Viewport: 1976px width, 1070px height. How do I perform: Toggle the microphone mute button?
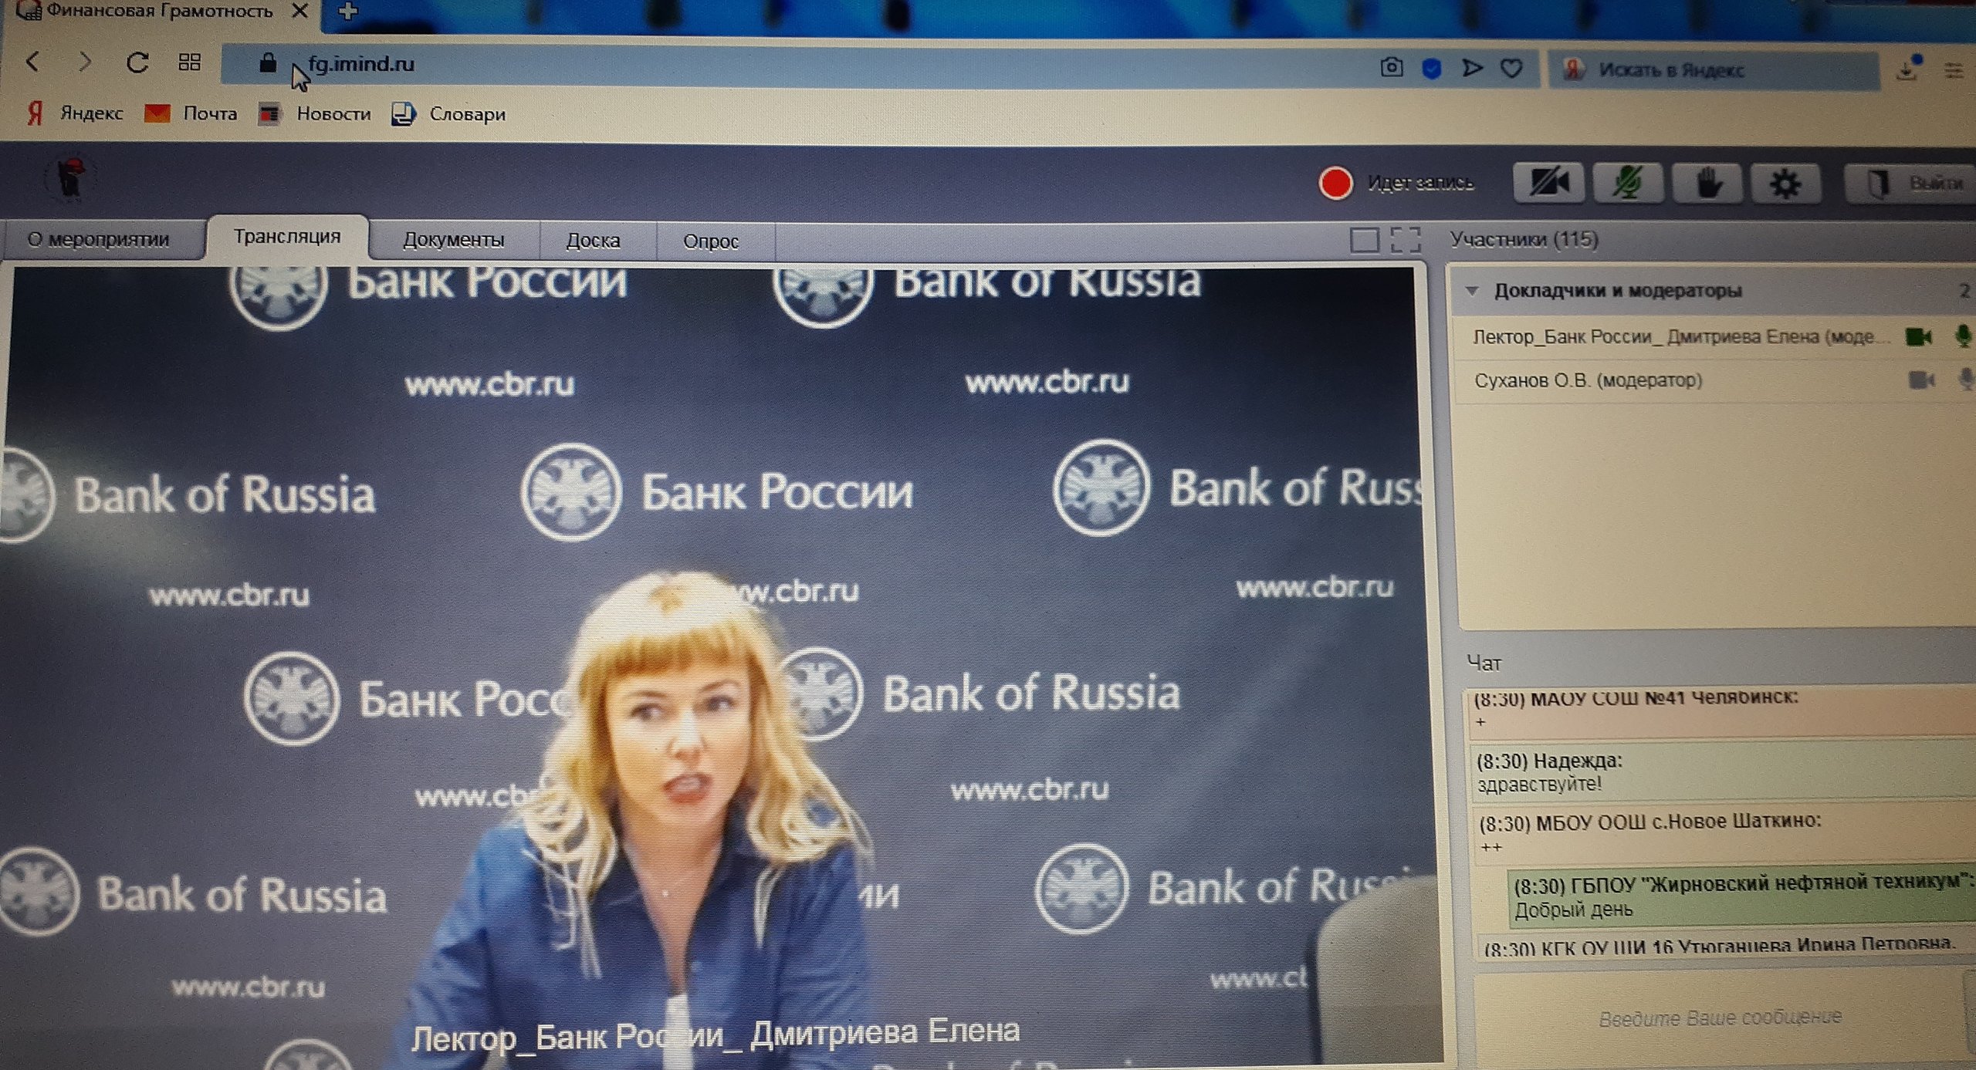1627,184
